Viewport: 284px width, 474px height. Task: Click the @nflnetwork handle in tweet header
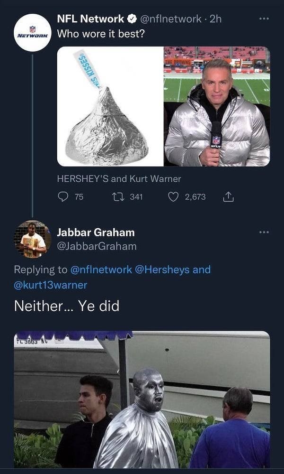[x=170, y=19]
